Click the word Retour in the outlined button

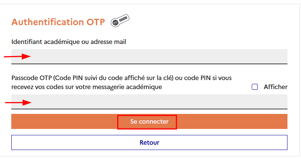click(149, 142)
